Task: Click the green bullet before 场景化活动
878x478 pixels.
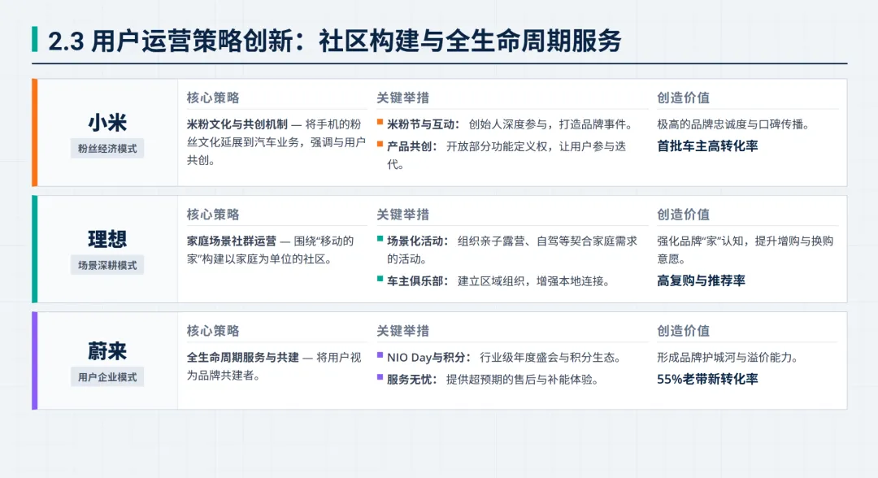Action: [x=380, y=238]
